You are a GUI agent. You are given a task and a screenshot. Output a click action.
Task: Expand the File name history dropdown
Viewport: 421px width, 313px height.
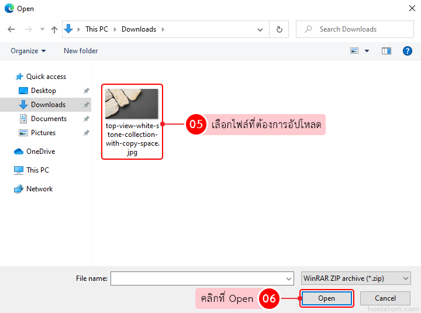(x=288, y=278)
